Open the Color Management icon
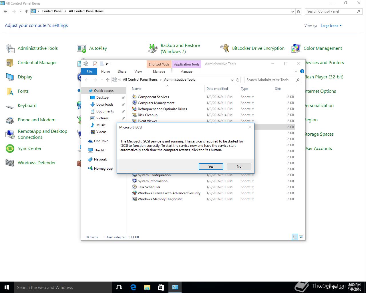The width and height of the screenshot is (366, 293). tap(296, 48)
